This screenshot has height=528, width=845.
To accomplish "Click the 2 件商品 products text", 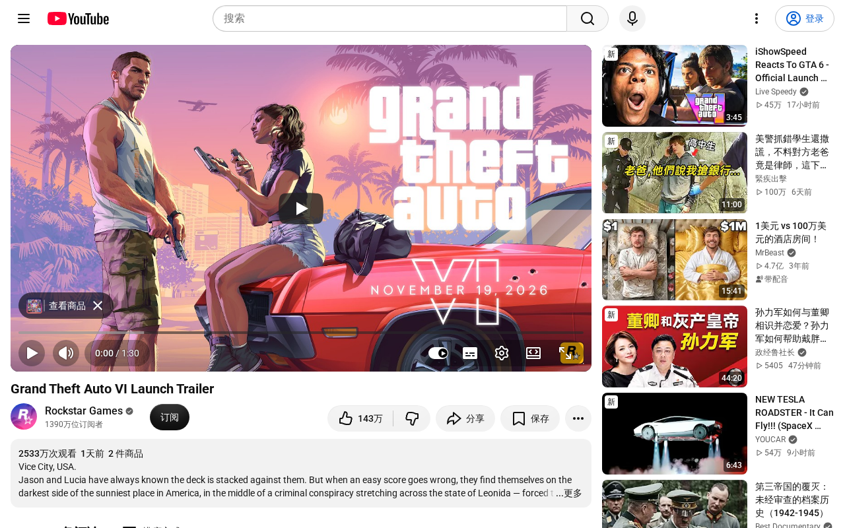I will tap(125, 453).
